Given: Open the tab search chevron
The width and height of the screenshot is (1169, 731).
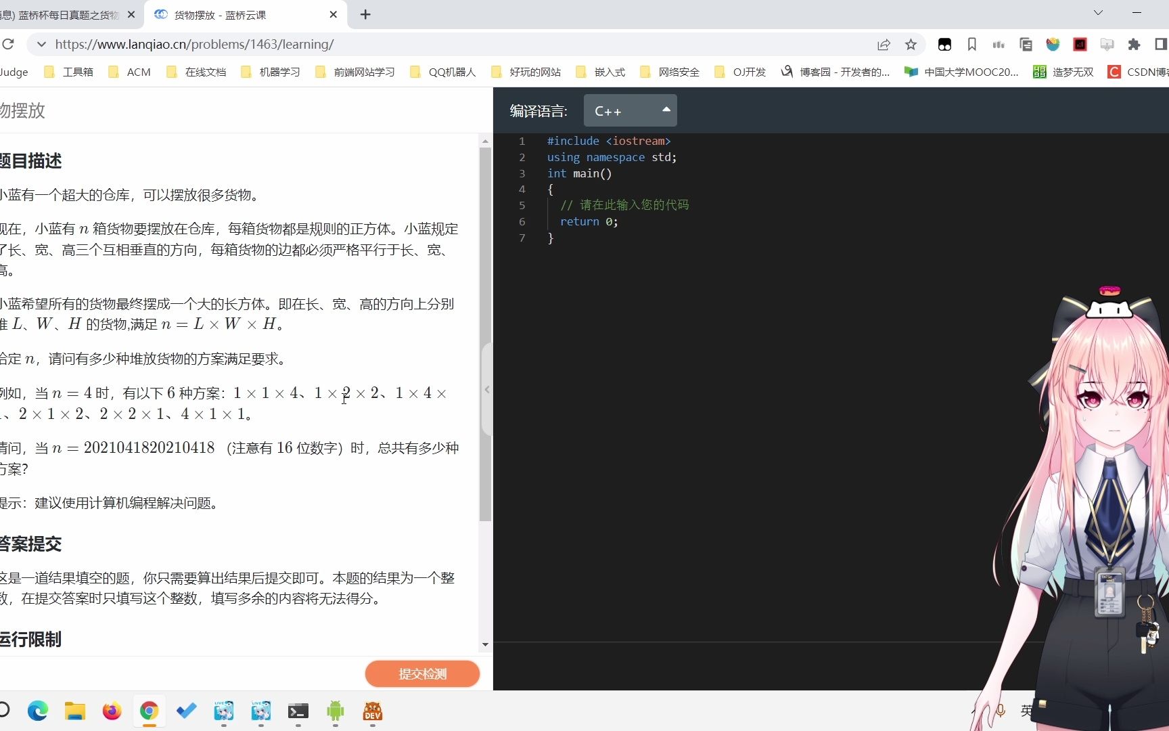Looking at the screenshot, I should (x=1098, y=13).
